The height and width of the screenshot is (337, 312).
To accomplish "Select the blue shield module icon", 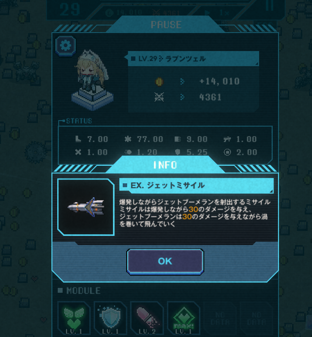I will (111, 319).
